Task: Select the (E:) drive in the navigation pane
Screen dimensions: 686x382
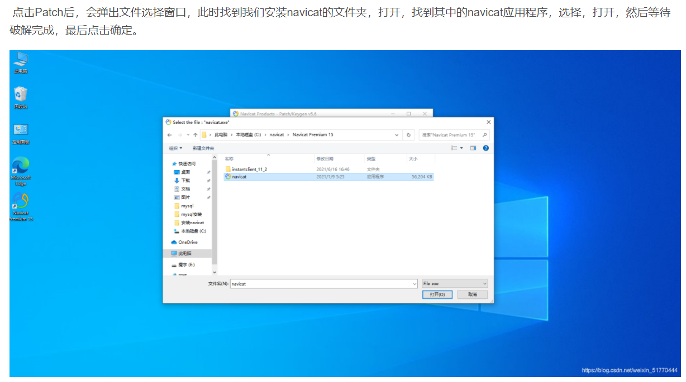Action: point(183,264)
